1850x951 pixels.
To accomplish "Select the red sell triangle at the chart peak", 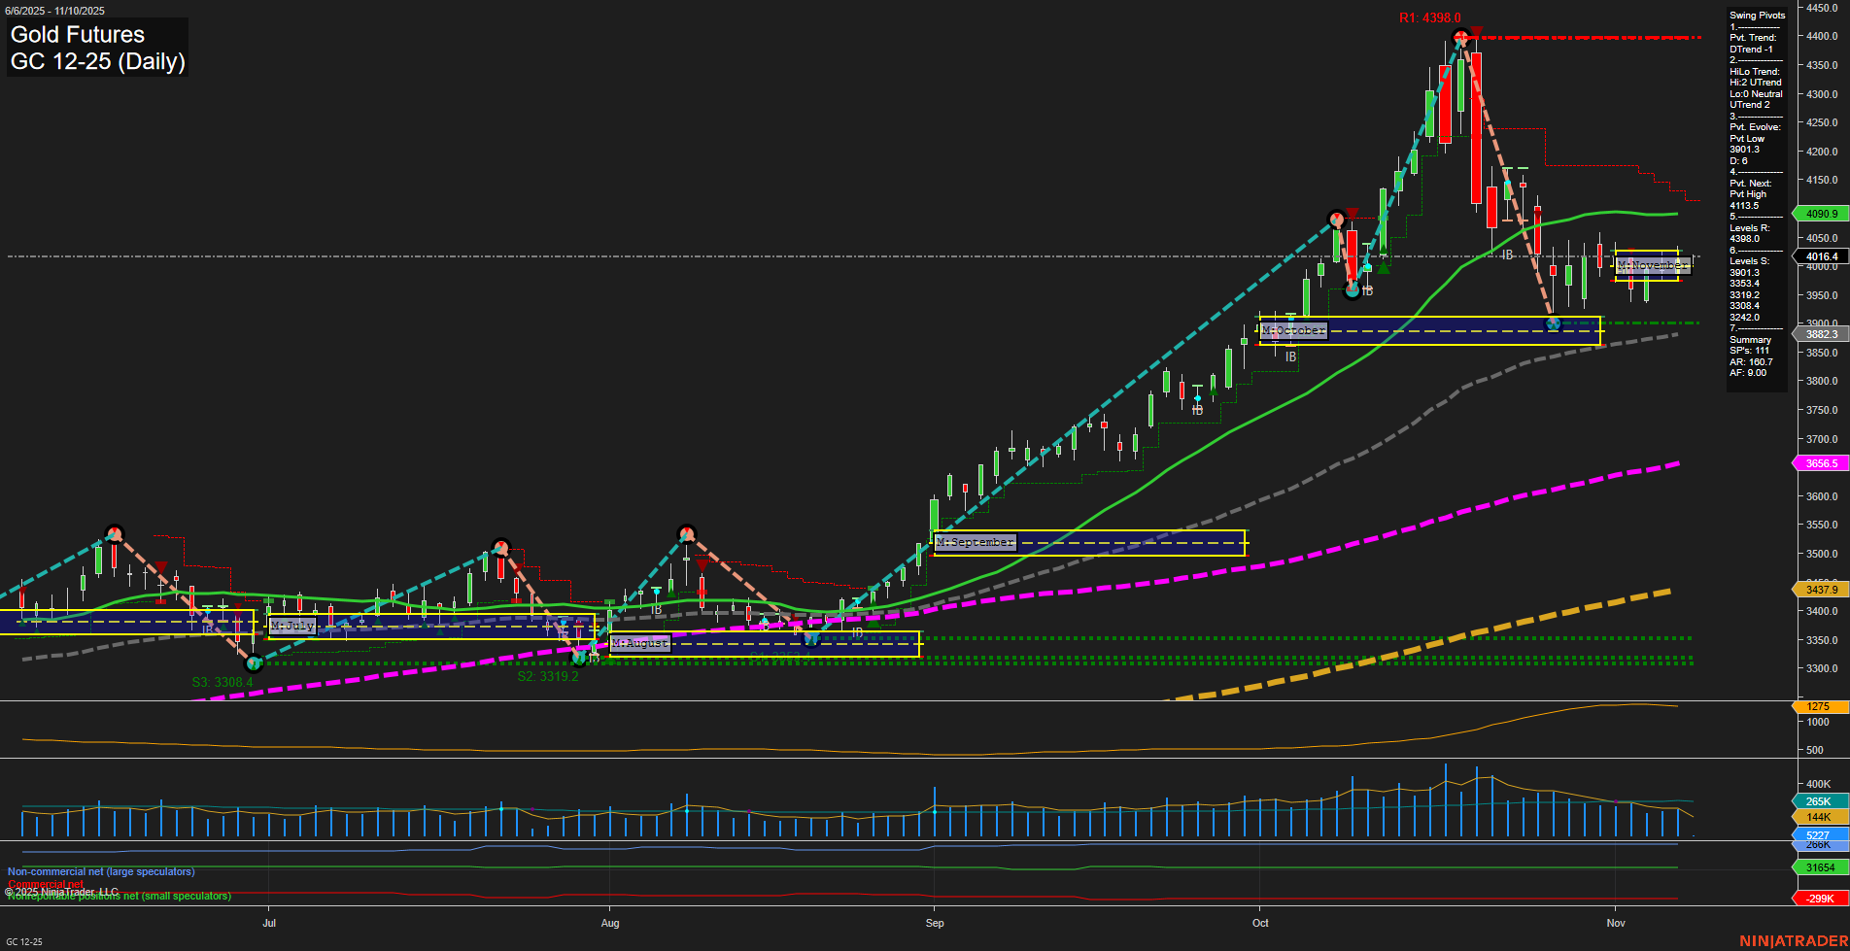I will [1477, 32].
